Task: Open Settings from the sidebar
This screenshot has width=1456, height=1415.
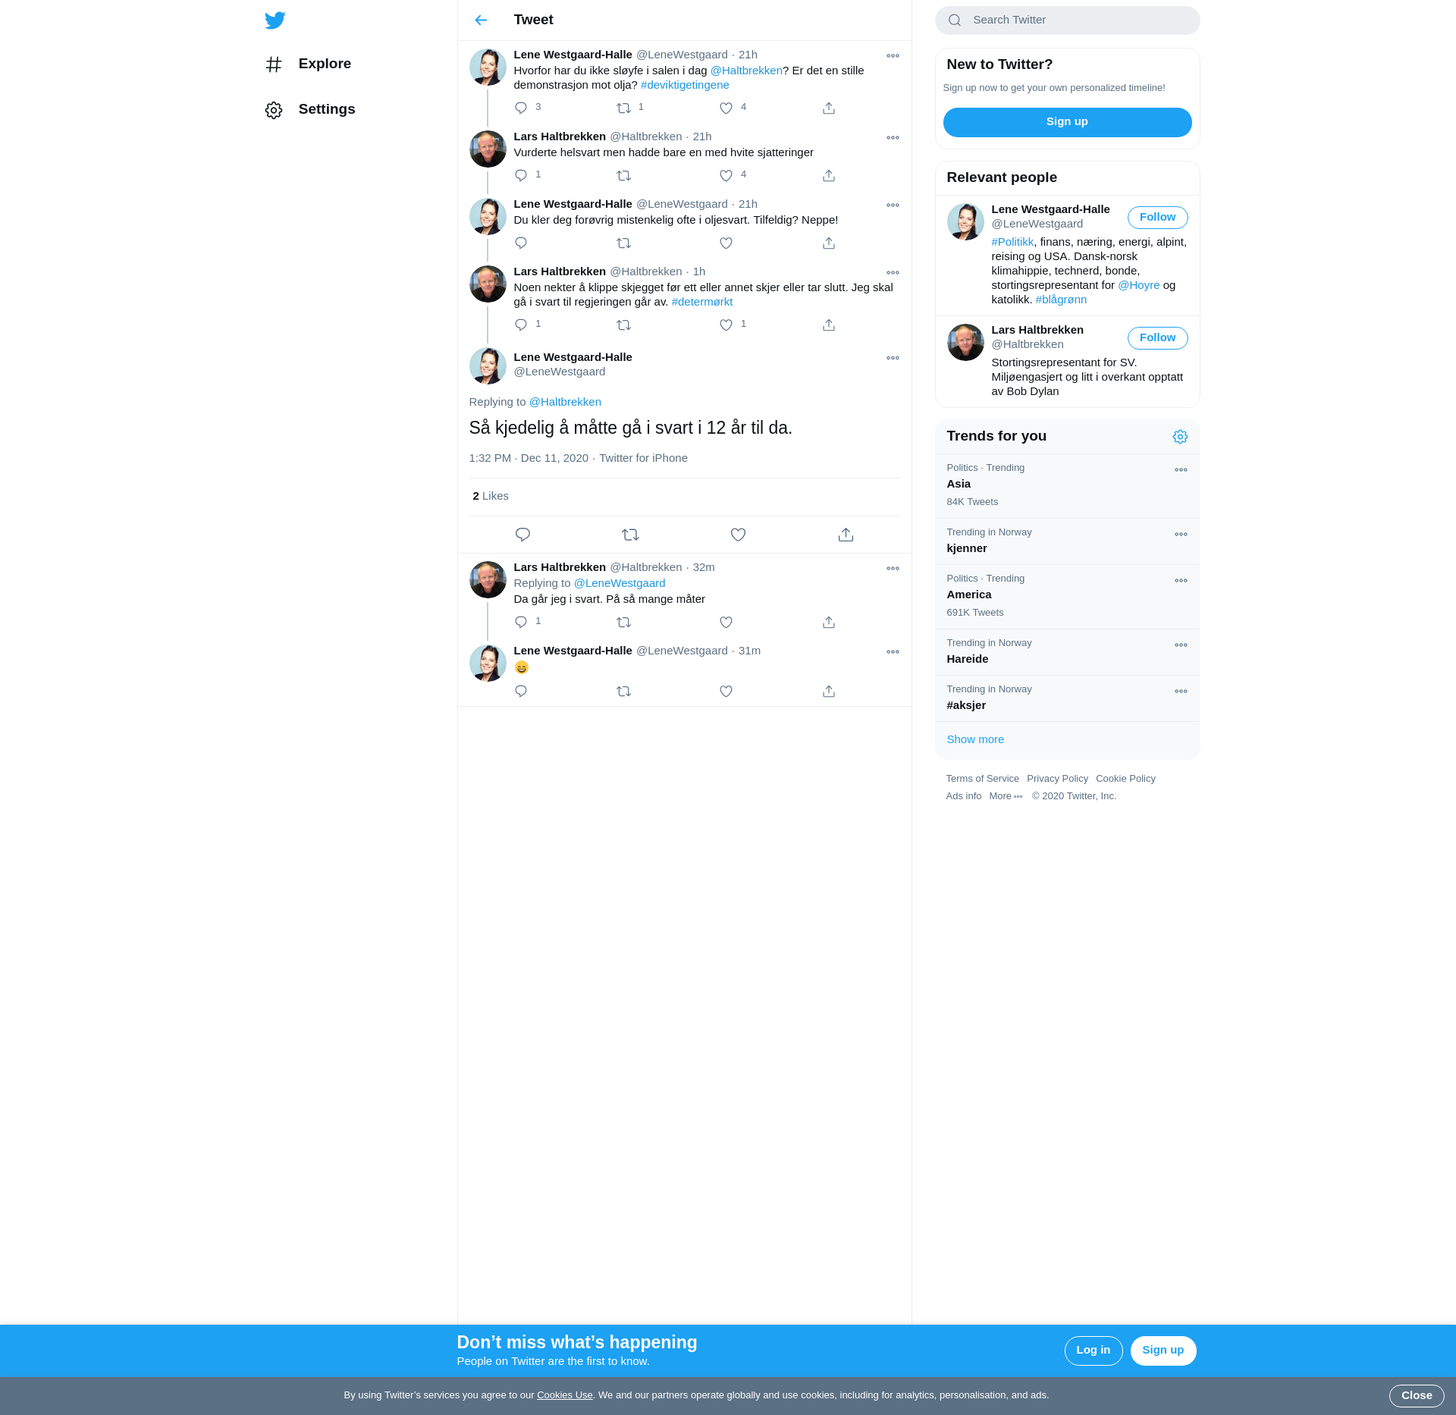Action: [310, 109]
